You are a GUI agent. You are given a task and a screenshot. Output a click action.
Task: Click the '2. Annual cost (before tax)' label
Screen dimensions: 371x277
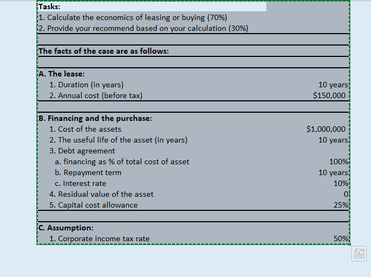96,95
